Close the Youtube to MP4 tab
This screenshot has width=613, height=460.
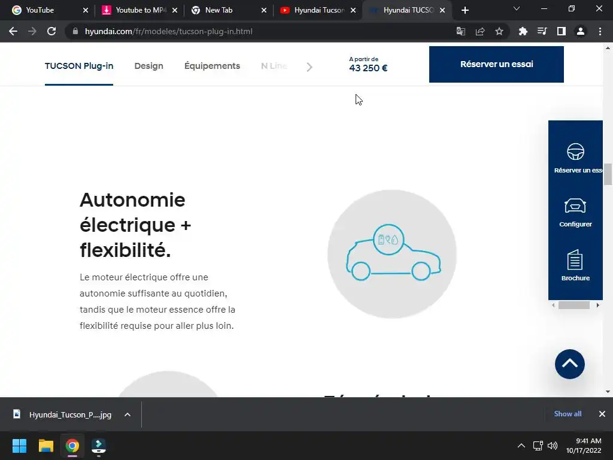[x=175, y=11]
